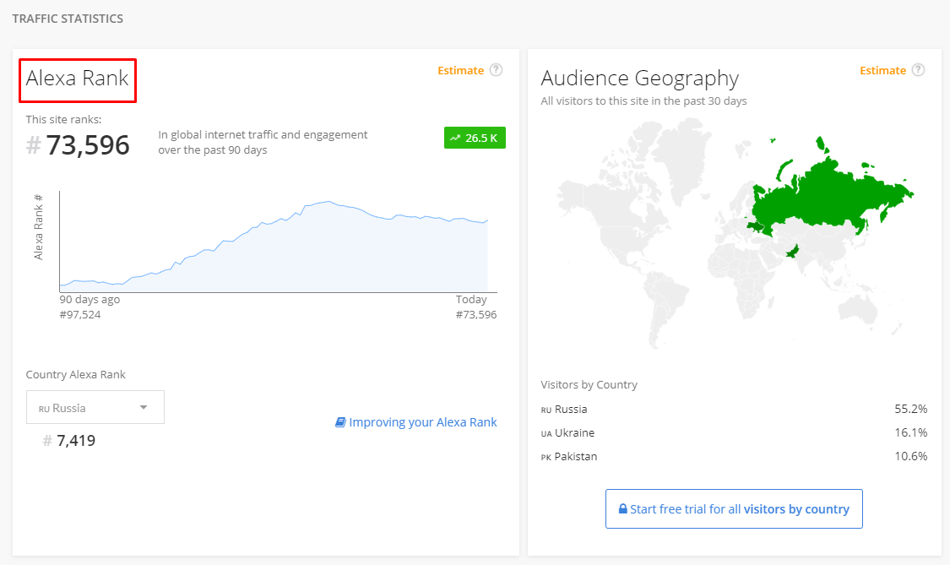Click the upward trend arrow in green badge
This screenshot has height=565, width=950.
tap(456, 138)
